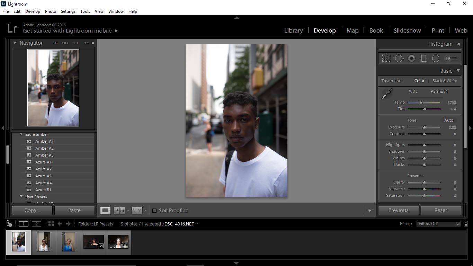Select the Adjustment Brush tool

tap(452, 59)
